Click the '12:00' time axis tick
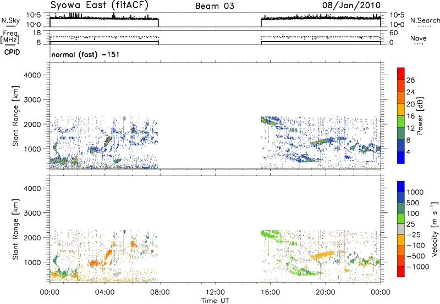This screenshot has height=304, width=440. point(215,292)
